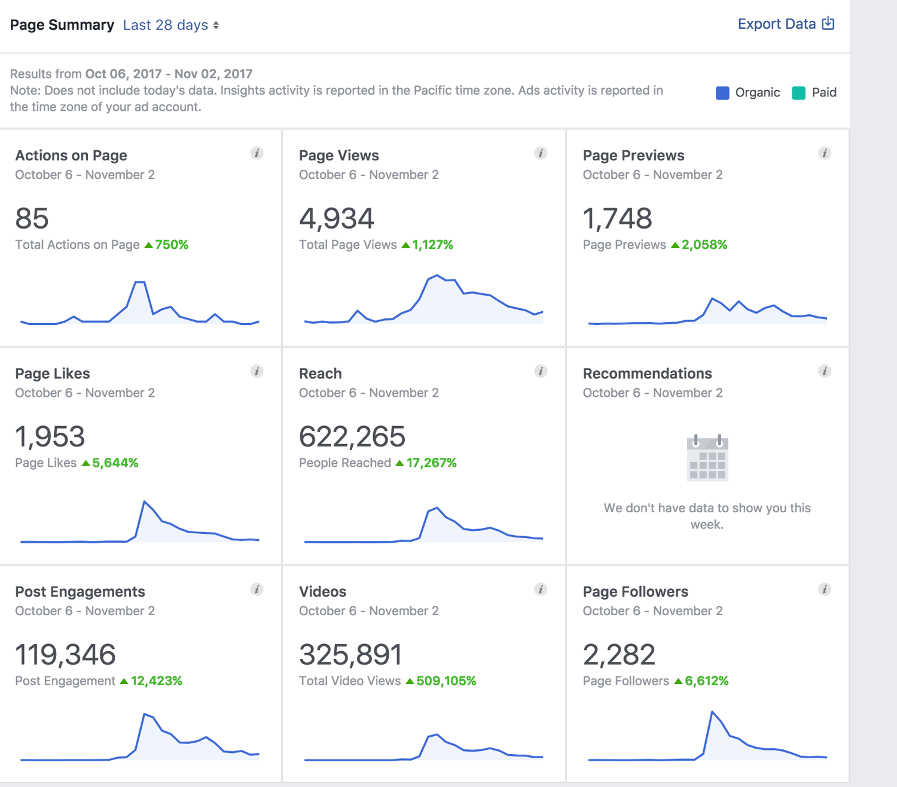Click the sort arrows beside Last 28 days
The width and height of the screenshot is (897, 787).
click(x=216, y=25)
